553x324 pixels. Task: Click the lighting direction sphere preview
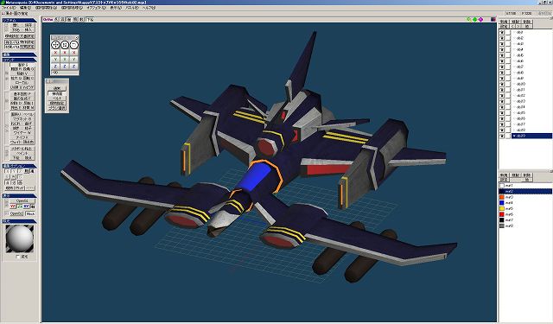[20, 238]
